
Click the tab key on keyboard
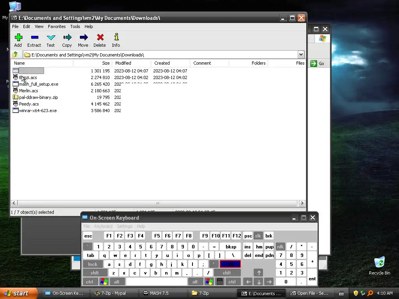click(x=90, y=255)
